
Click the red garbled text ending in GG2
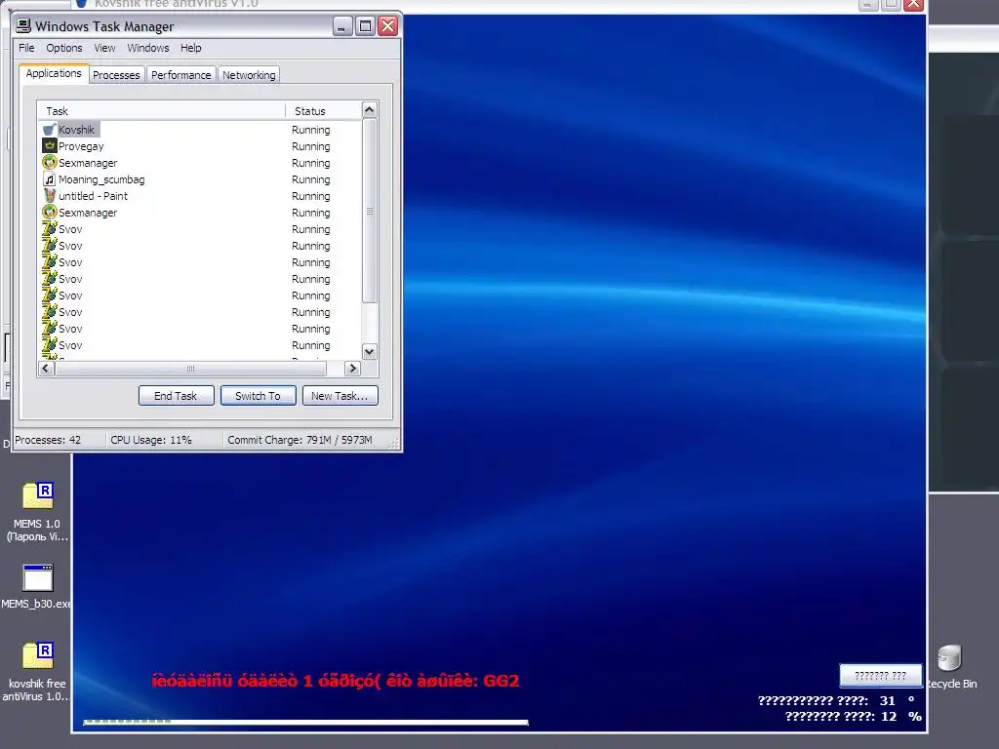pos(336,681)
